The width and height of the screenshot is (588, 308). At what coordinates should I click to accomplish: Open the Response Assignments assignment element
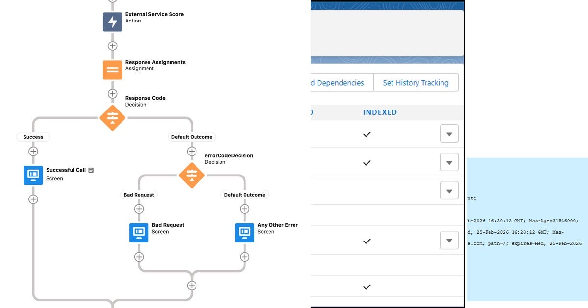112,69
